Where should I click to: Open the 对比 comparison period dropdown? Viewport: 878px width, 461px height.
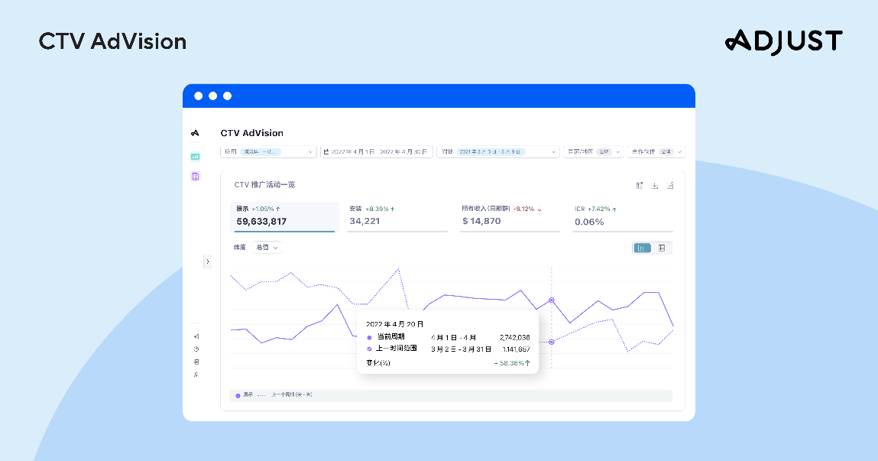coord(497,152)
